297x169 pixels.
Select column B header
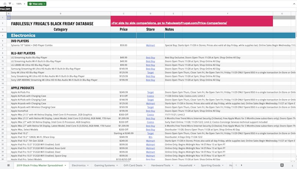point(61,14)
